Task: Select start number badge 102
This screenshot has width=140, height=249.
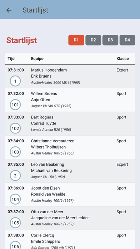Action: pos(15,128)
